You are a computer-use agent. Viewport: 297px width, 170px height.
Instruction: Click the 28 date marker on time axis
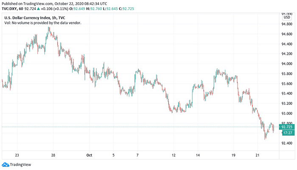(x=54, y=155)
